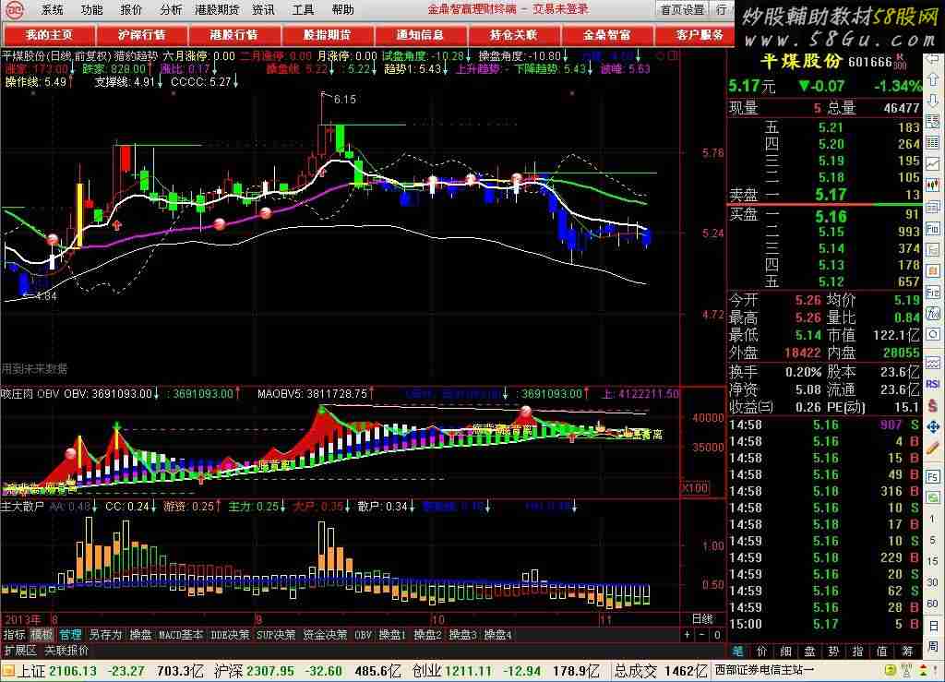Viewport: 945px width, 682px height.
Task: Click the back arrow icon in right toolbar
Action: 933,60
